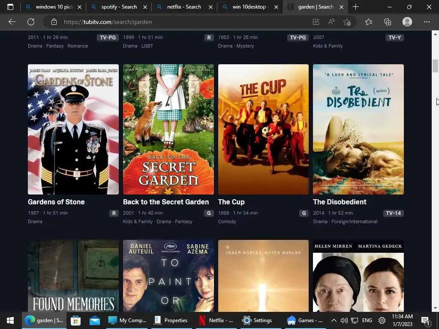
Task: Click the TV-Y rating badge
Action: coord(395,38)
